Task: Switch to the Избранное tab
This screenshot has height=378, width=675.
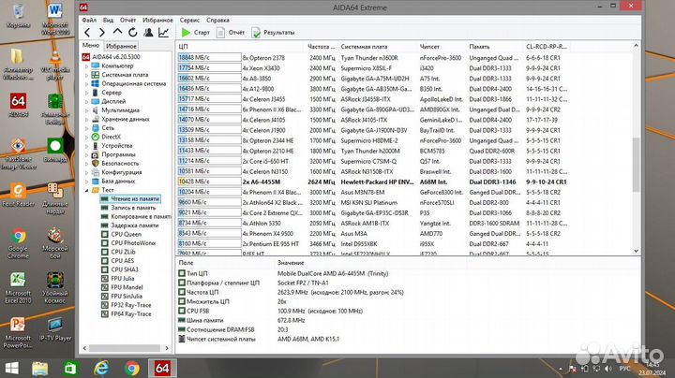Action: (121, 45)
